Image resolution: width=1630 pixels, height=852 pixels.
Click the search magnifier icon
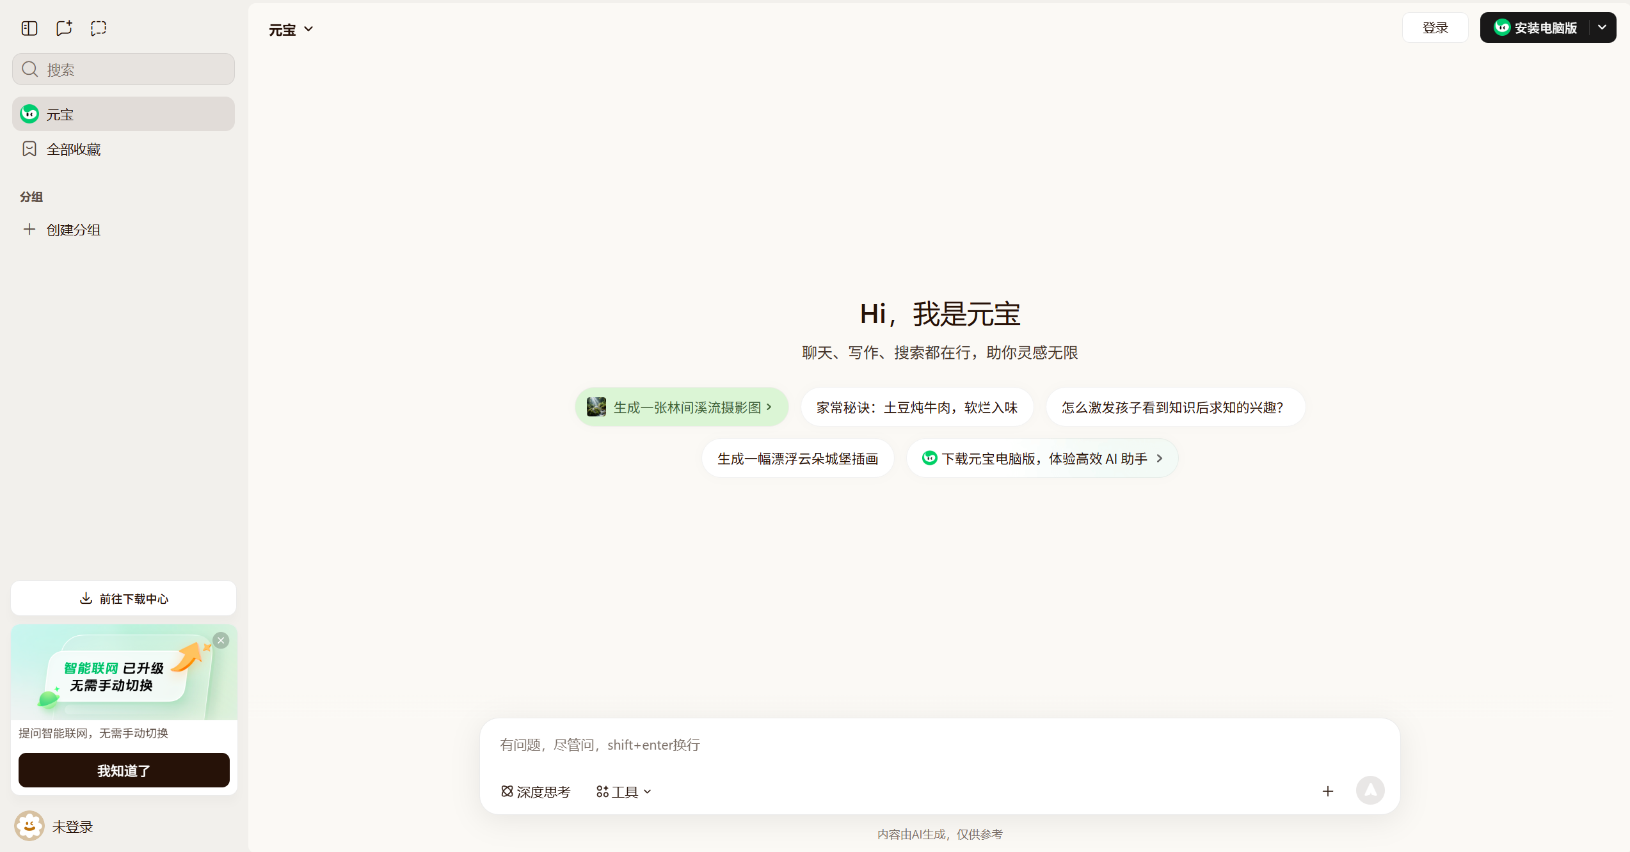[30, 69]
